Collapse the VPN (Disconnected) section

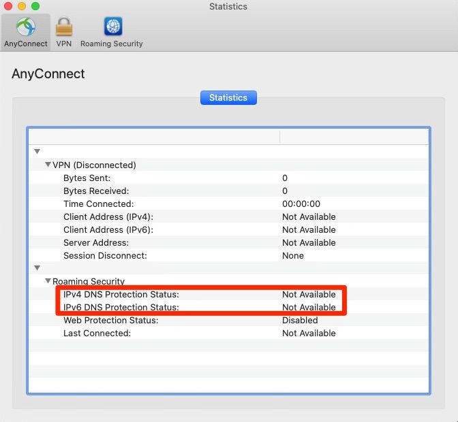(48, 165)
